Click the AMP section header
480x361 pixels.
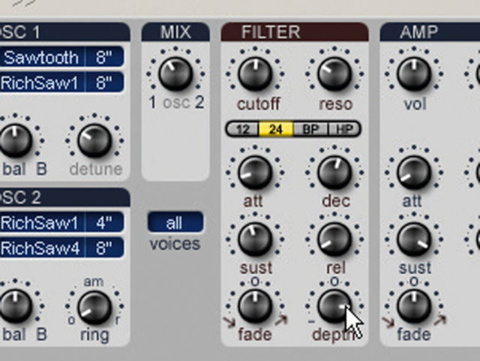430,32
